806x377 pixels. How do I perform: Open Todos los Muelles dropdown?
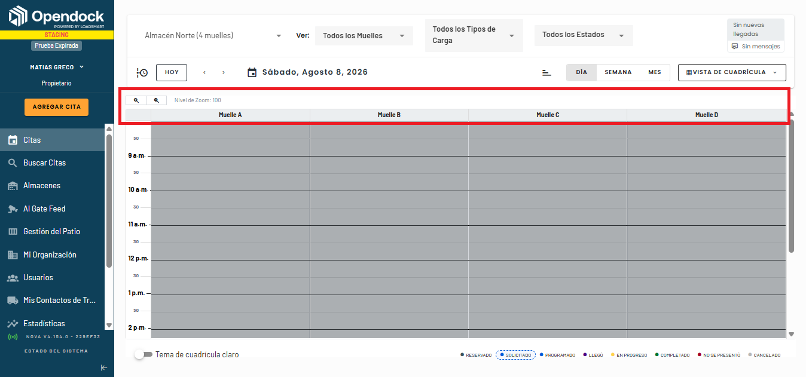coord(364,36)
